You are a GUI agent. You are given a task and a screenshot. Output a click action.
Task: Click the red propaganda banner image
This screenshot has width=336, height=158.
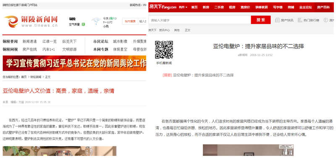click(74, 63)
